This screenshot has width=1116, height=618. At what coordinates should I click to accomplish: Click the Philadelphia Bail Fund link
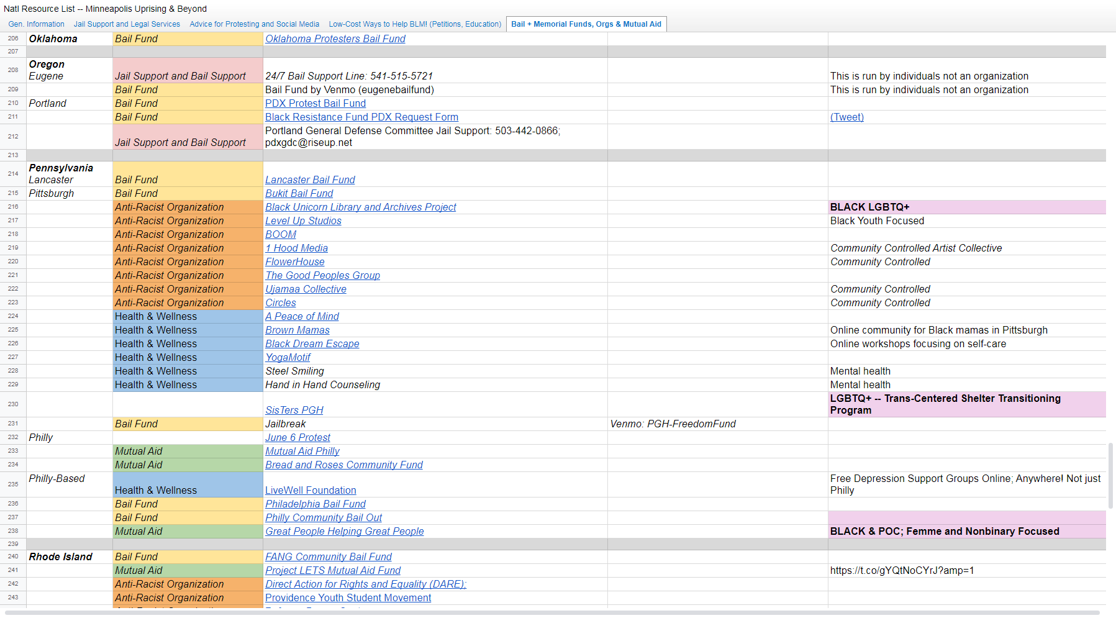[x=315, y=504]
